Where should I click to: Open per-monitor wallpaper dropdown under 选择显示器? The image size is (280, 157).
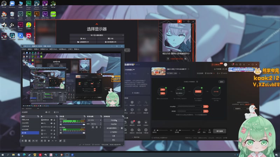[x=97, y=35]
